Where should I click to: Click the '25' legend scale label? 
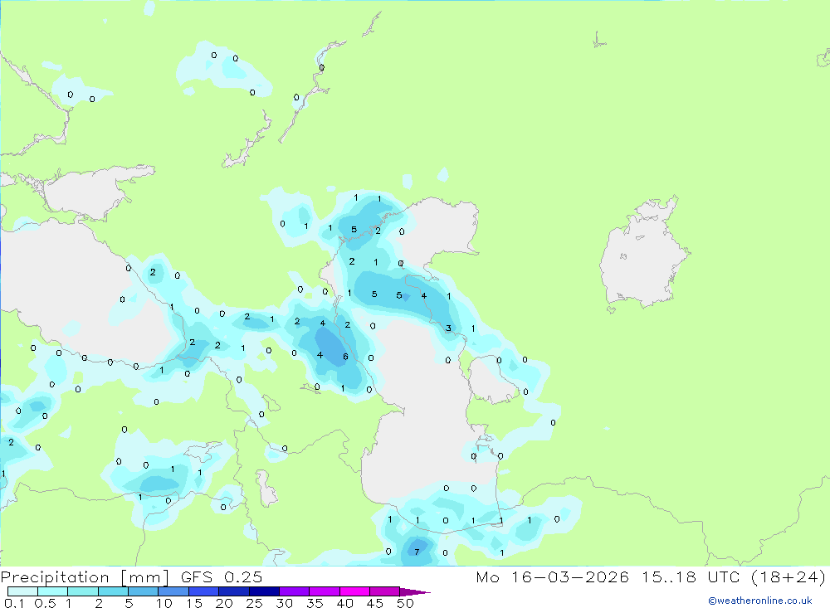tap(254, 603)
